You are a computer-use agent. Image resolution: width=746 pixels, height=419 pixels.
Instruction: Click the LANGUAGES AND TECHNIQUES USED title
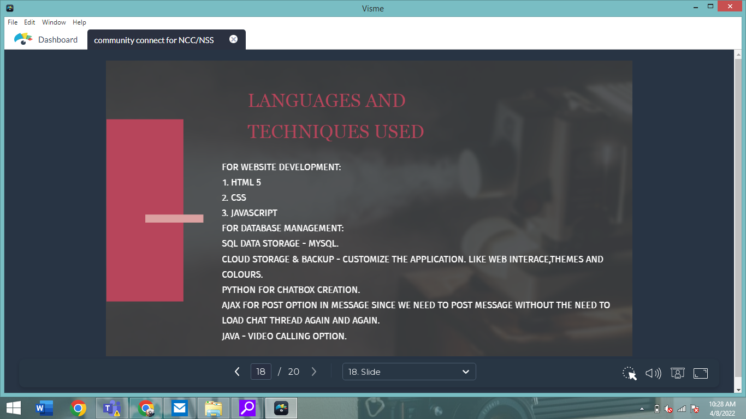point(336,116)
